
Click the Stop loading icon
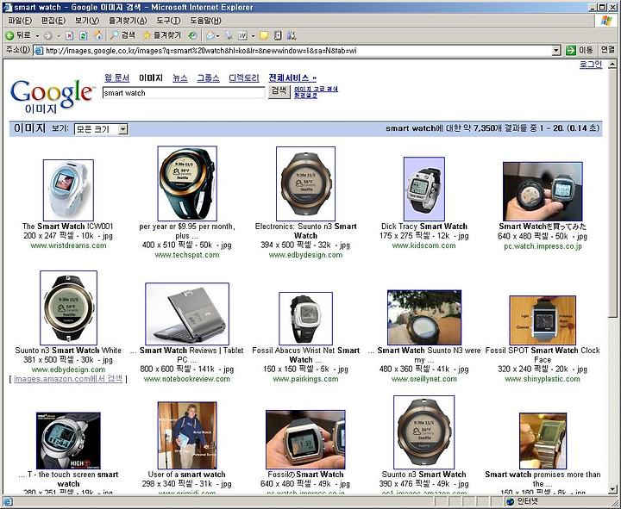pyautogui.click(x=69, y=36)
